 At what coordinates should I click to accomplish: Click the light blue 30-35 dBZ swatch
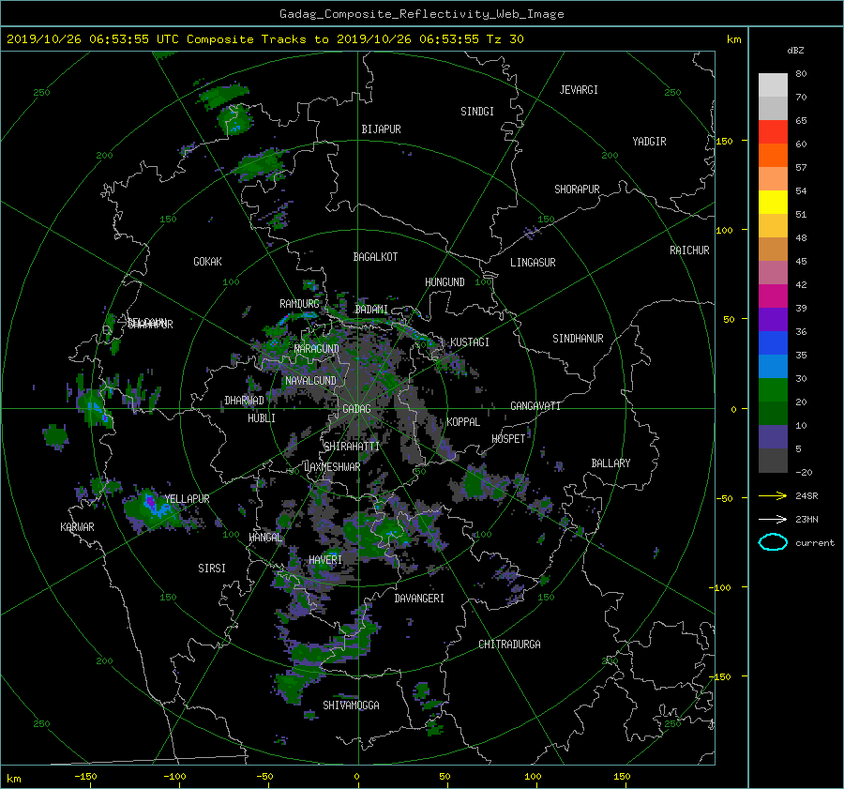[x=773, y=366]
